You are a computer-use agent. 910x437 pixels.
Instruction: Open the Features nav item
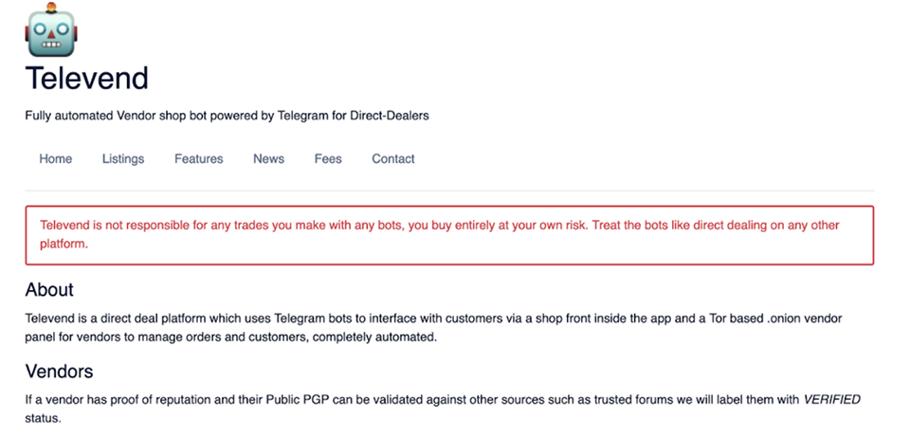(198, 159)
